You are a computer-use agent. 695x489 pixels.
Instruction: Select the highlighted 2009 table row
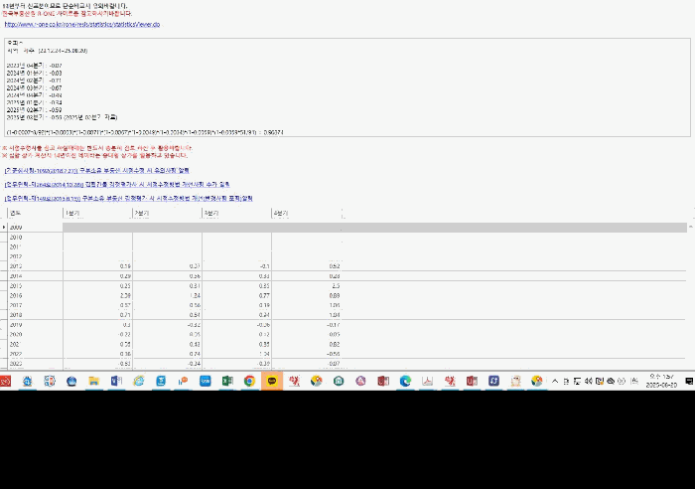click(x=347, y=228)
